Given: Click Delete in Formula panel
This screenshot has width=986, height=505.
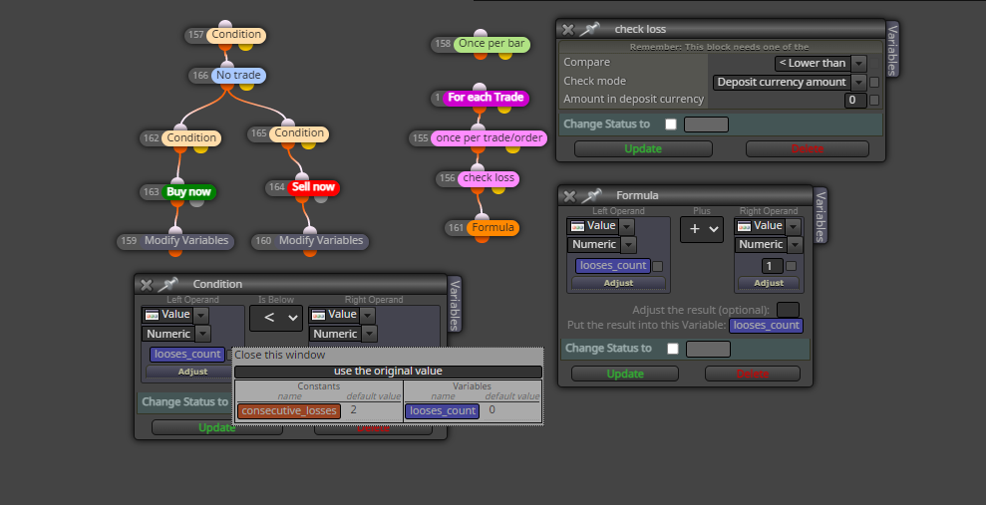Looking at the screenshot, I should pos(753,374).
